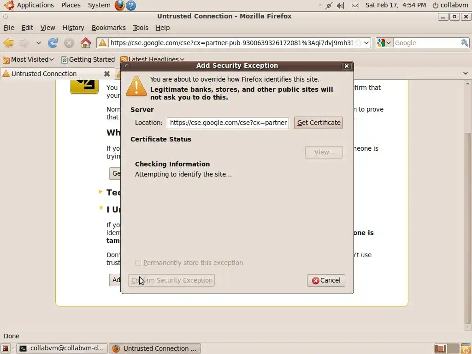The height and width of the screenshot is (354, 472).
Task: Open the Help menu
Action: click(x=163, y=28)
